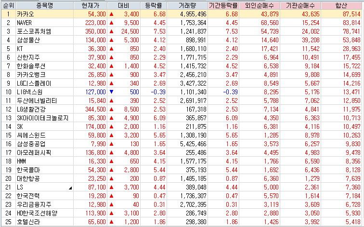The image size is (364, 227).
Task: Click 씨에스윈드 institution net buy 8,978
Action: click(312, 135)
